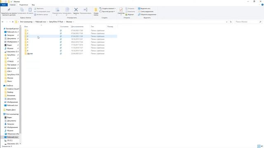Viewport: 264px width, 148px height.
Task: Refresh the folder view
Action: [x=231, y=22]
